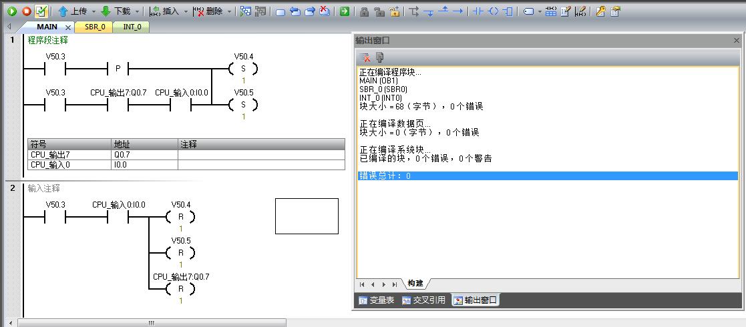
Task: Click the horizontal scrollbar of the editor
Action: [151, 322]
